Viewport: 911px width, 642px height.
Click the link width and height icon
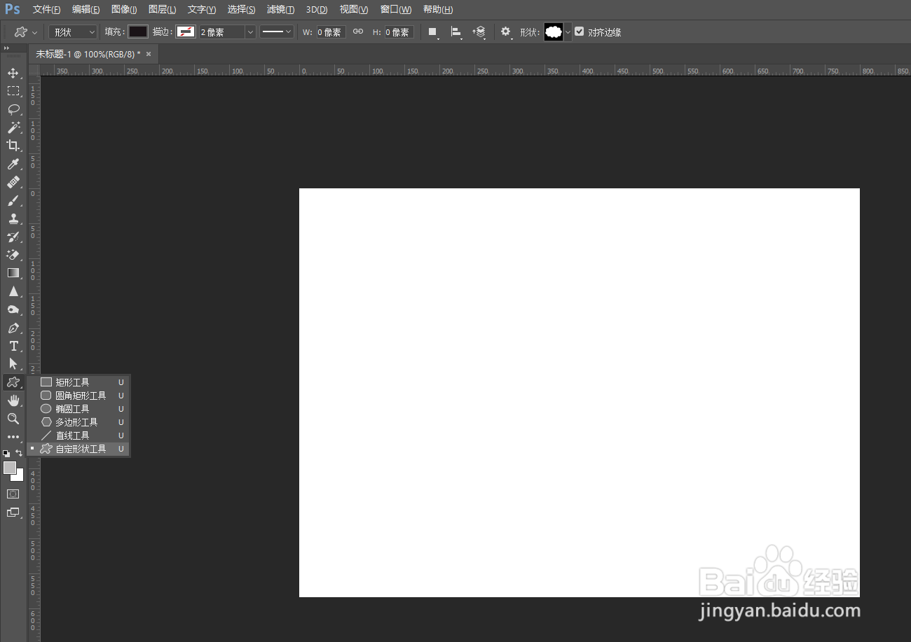(x=358, y=32)
